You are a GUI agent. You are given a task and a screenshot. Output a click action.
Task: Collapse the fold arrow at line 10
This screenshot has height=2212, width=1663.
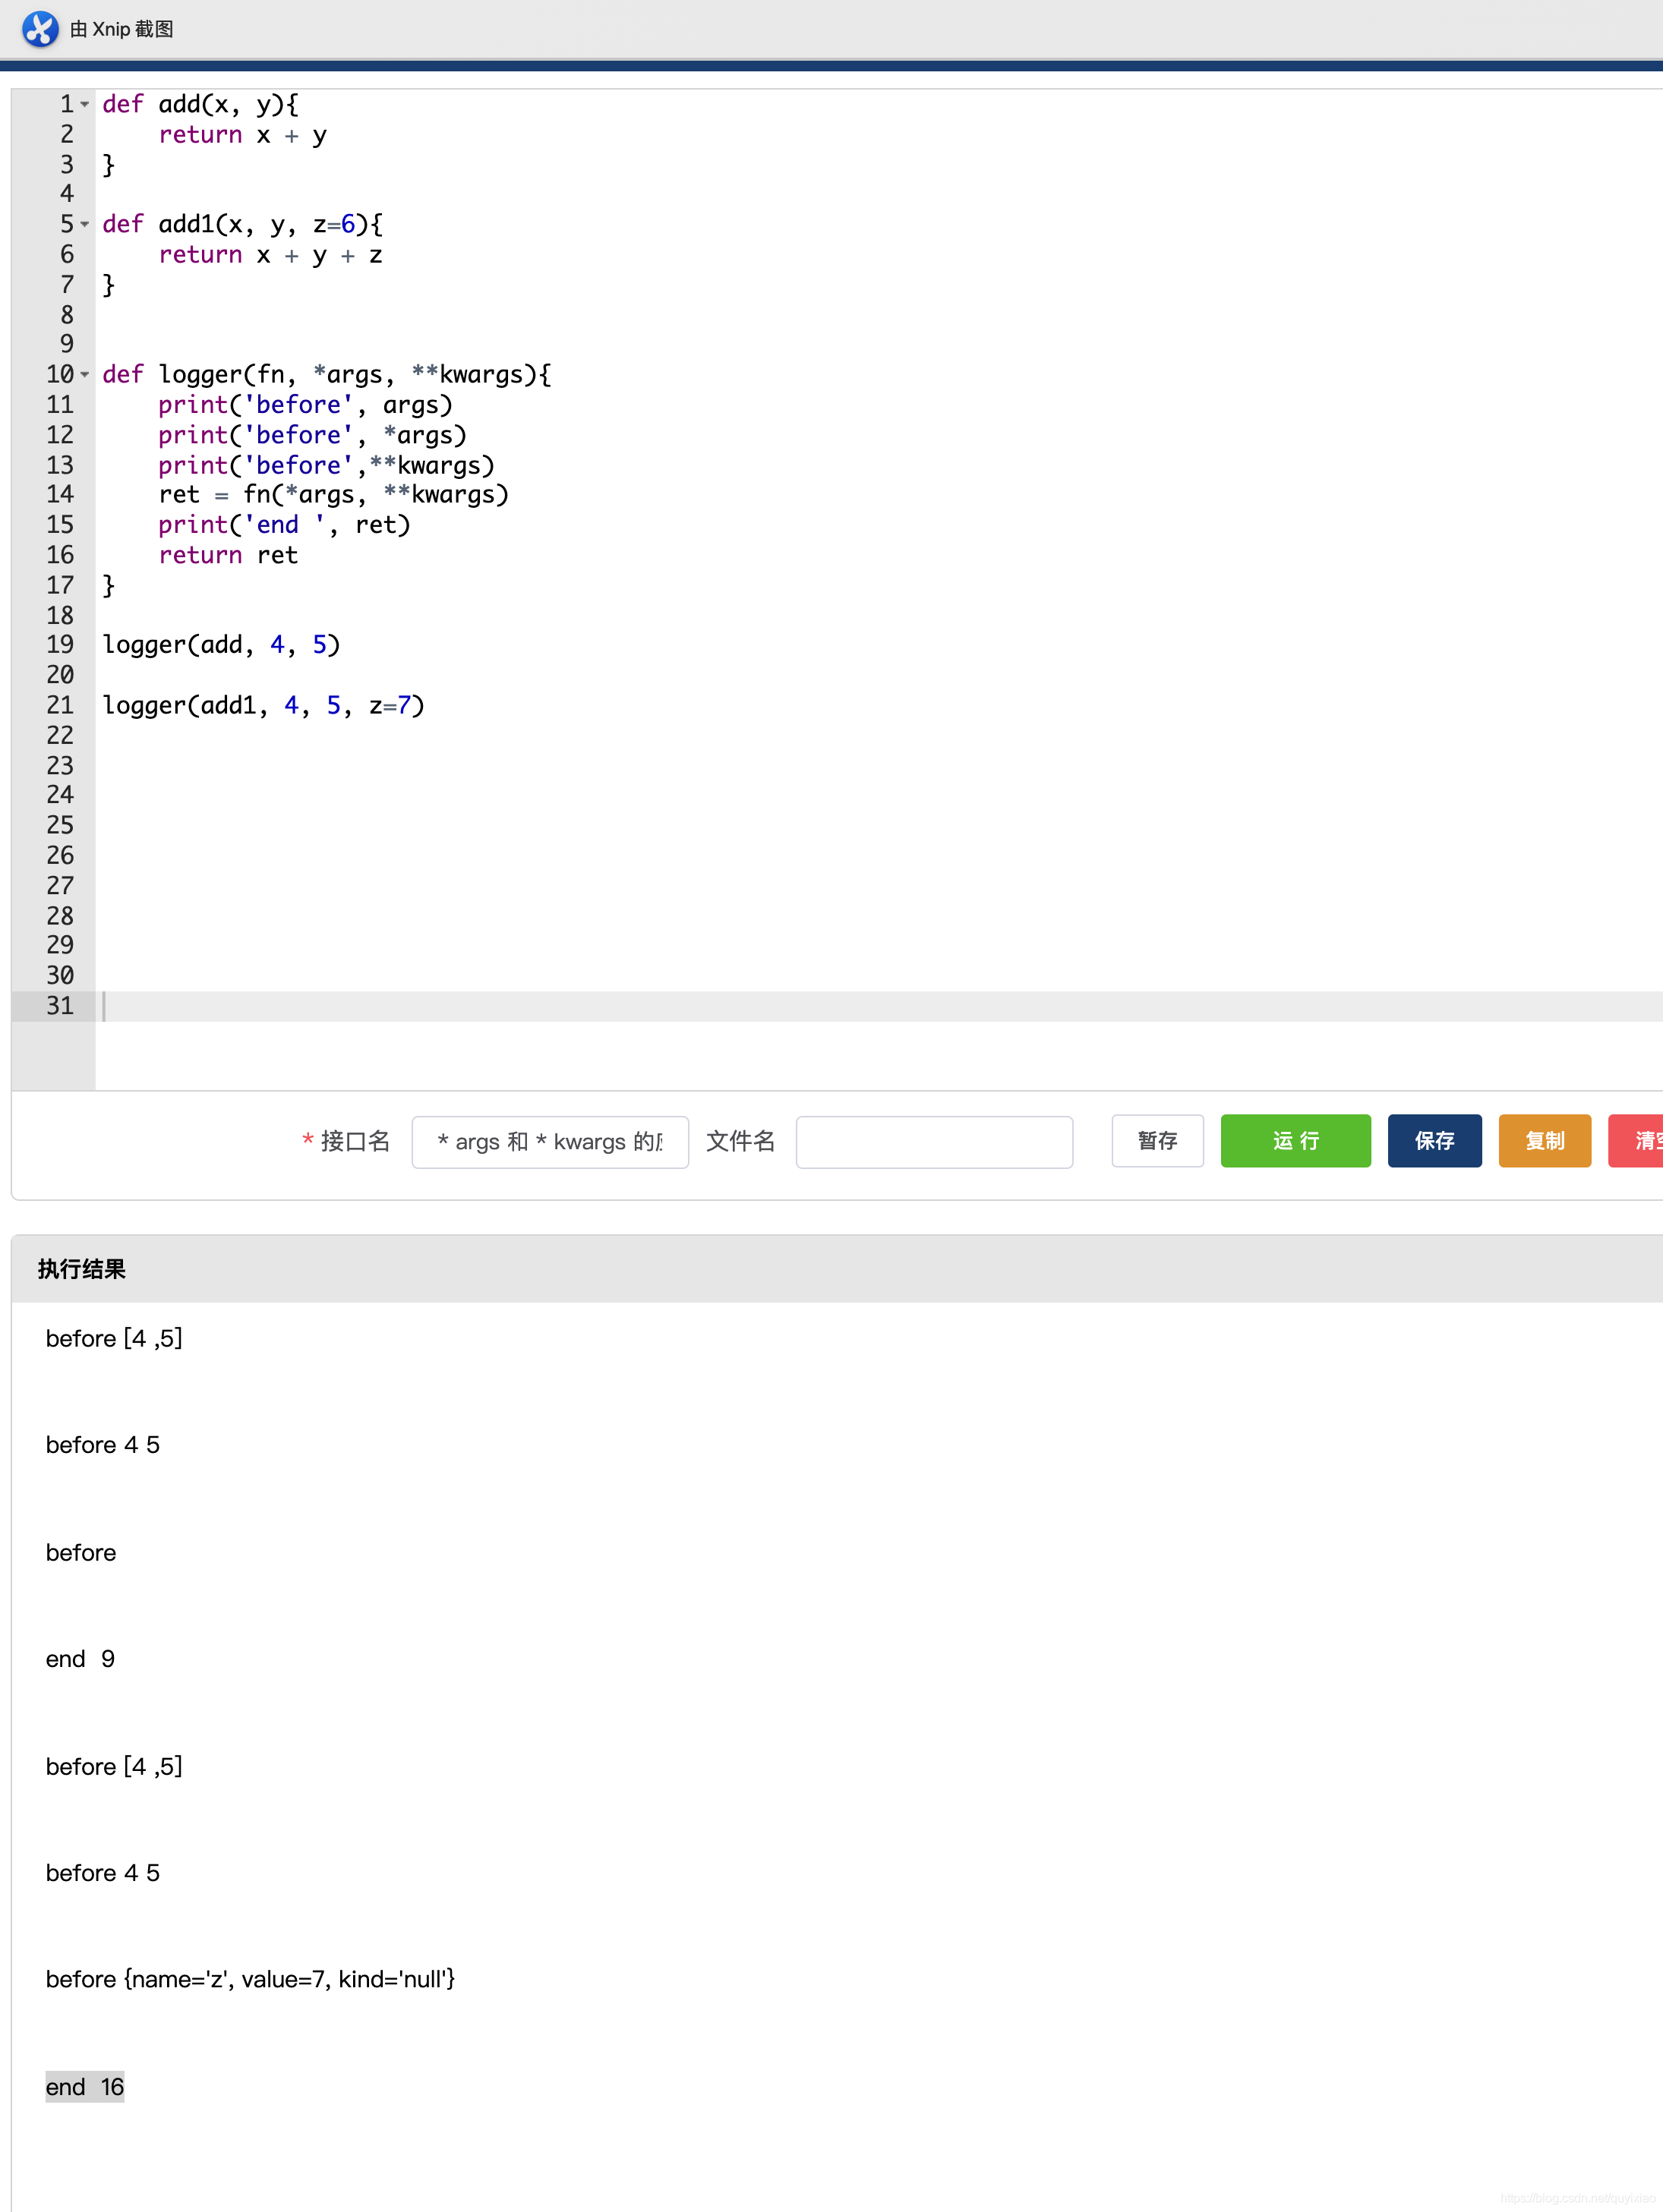85,375
